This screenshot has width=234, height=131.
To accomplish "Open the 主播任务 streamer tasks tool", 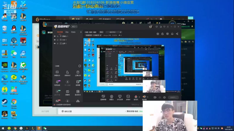I will pos(78,73).
